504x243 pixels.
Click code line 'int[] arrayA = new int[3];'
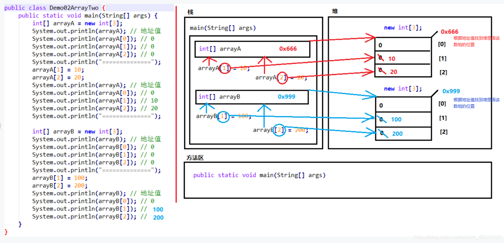[78, 23]
